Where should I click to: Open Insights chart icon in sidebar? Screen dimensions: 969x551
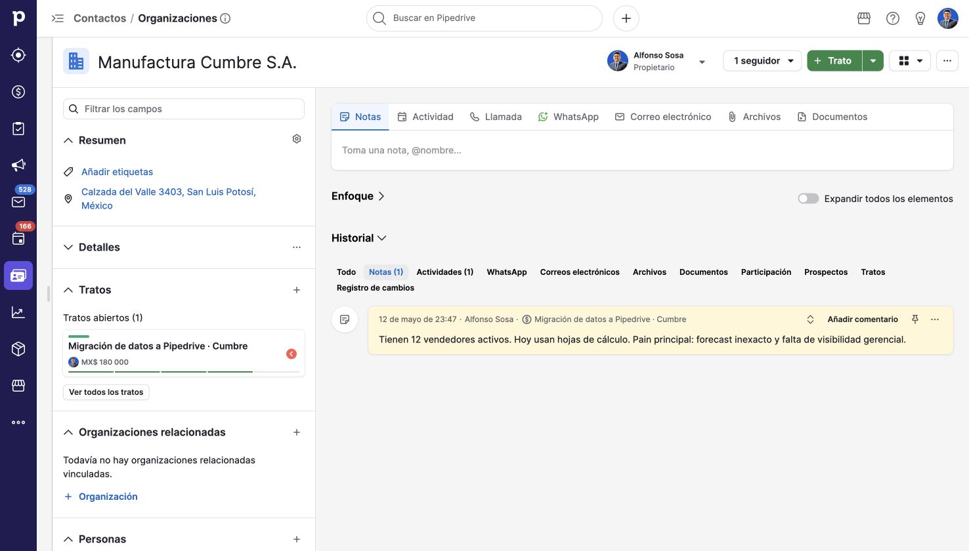coord(18,312)
